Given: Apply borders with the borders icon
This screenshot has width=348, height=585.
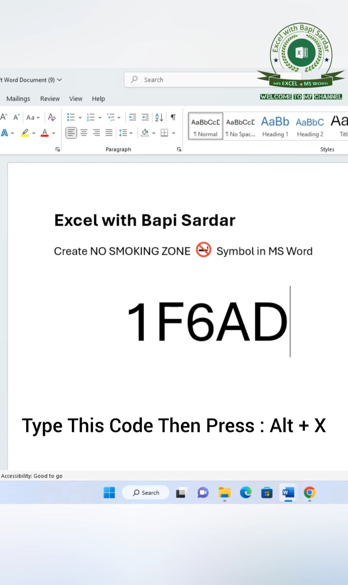Looking at the screenshot, I should click(x=165, y=133).
